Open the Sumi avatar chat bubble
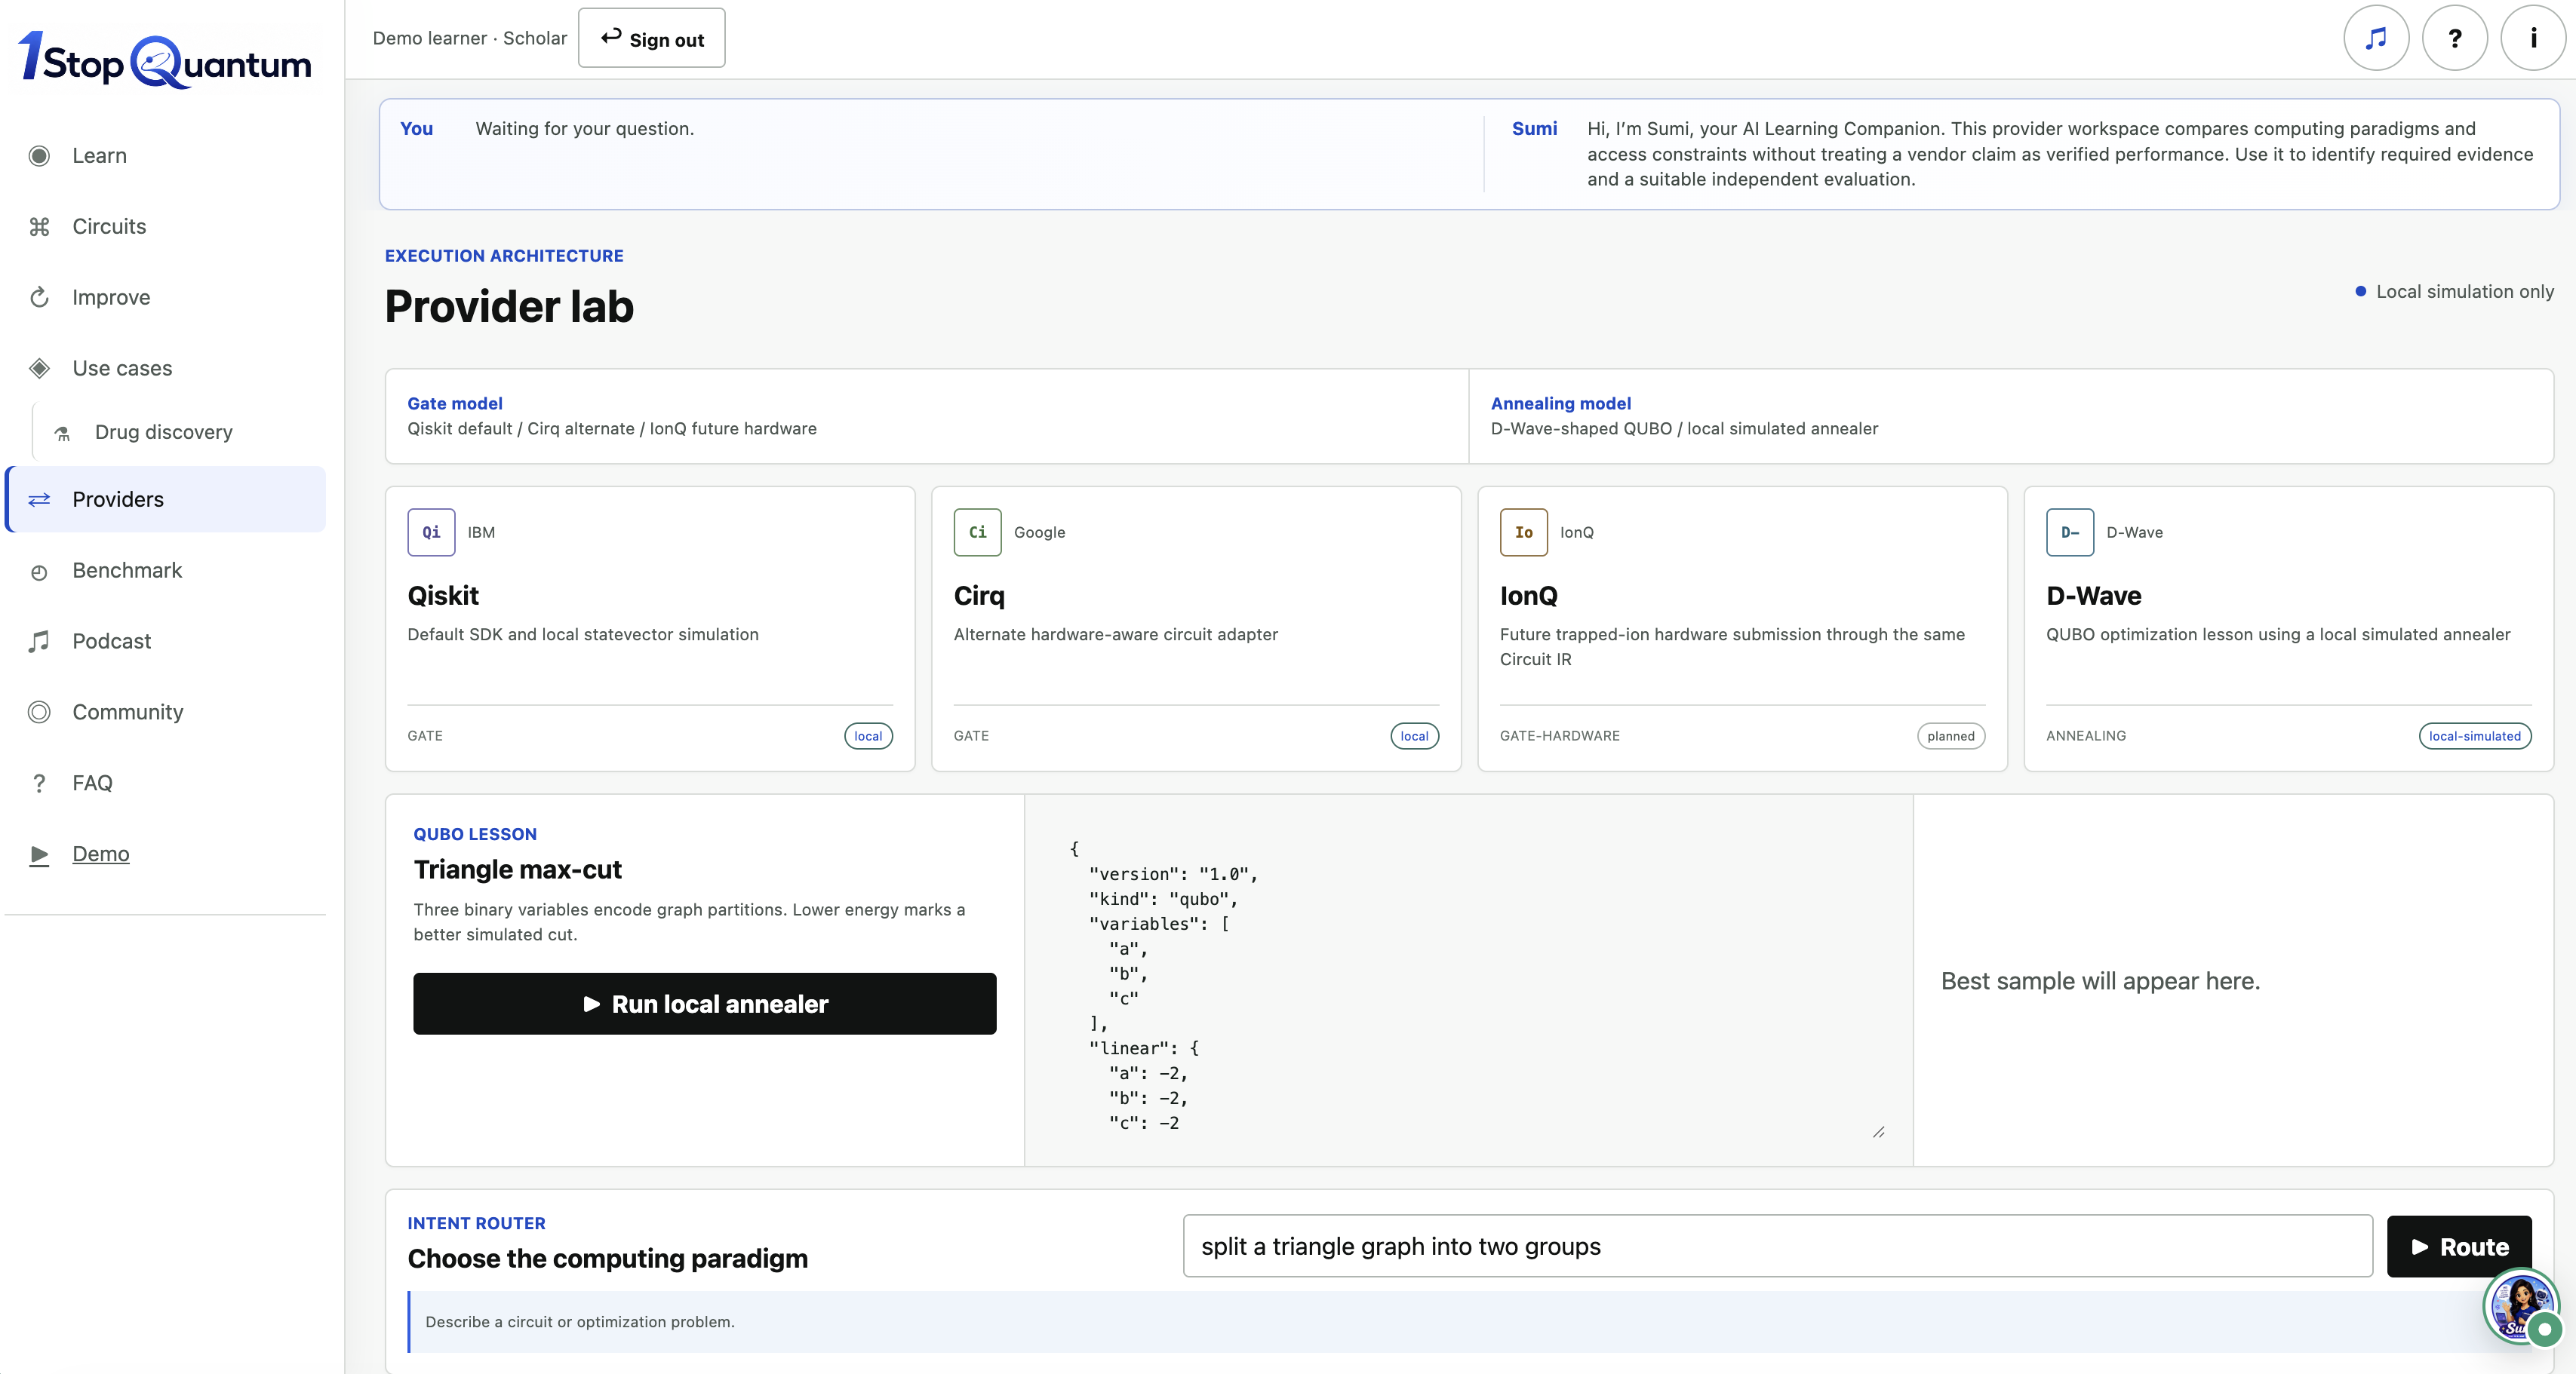The image size is (2576, 1374). pos(2521,1306)
